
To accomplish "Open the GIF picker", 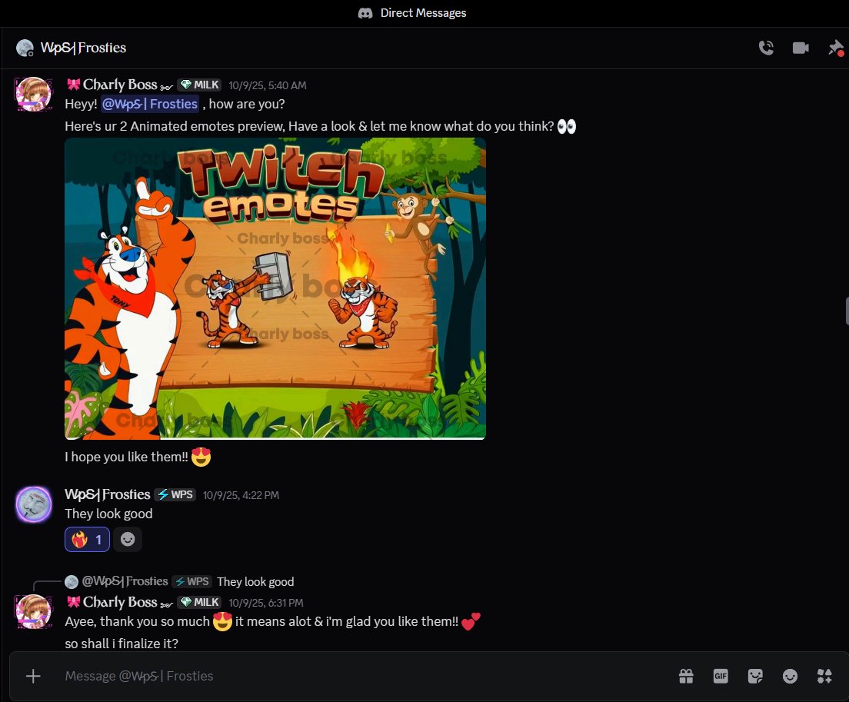I will coord(721,676).
